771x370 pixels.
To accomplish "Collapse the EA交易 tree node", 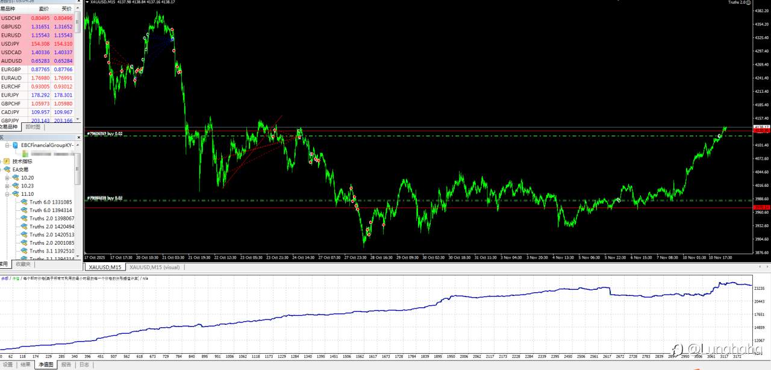I will (x=1, y=169).
